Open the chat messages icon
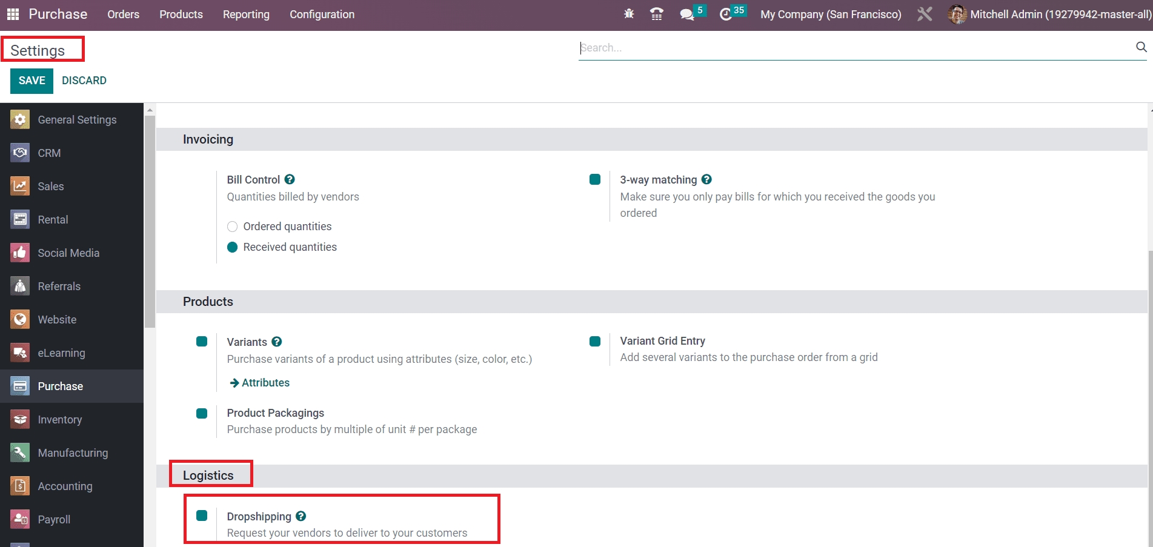Image resolution: width=1153 pixels, height=547 pixels. coord(687,14)
